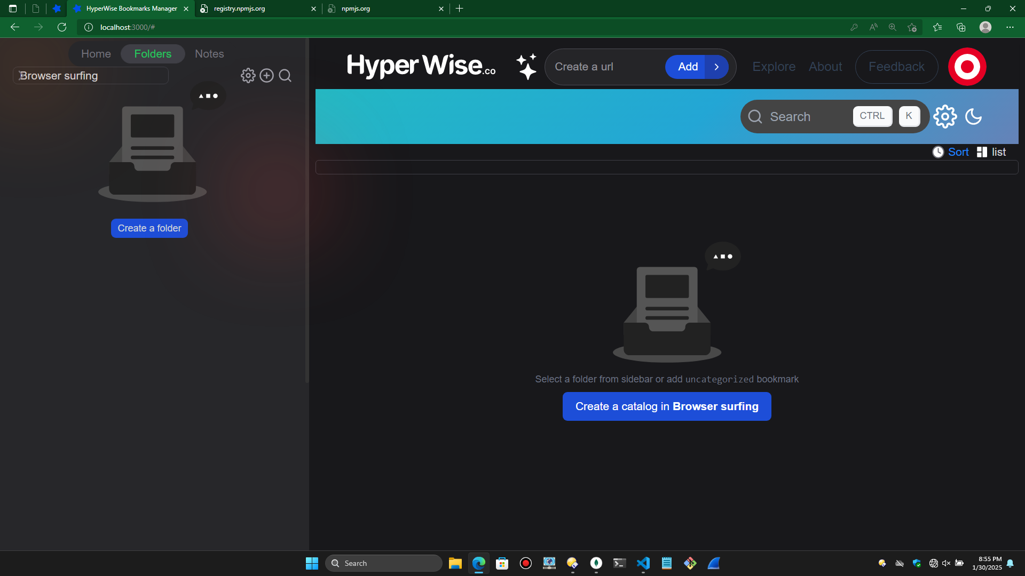Click the add folder plus-circle icon
Screen dimensions: 1025x576
click(x=266, y=76)
